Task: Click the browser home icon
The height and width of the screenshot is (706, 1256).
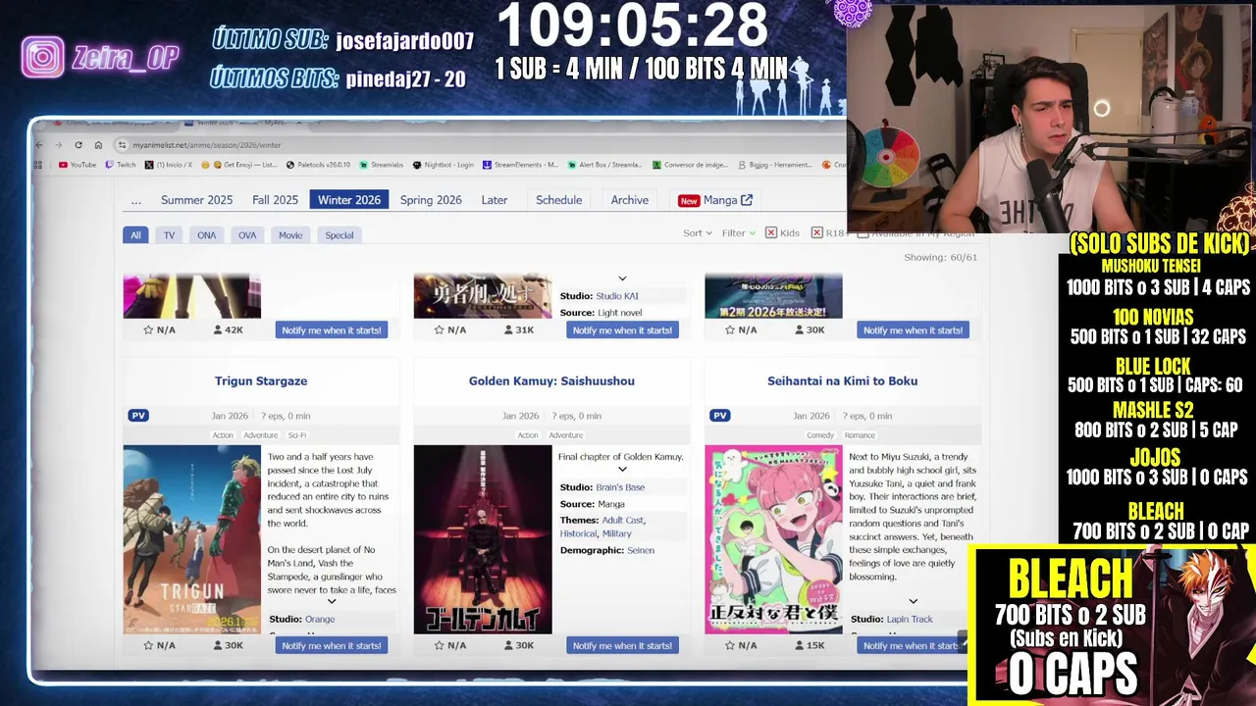Action: click(x=98, y=145)
